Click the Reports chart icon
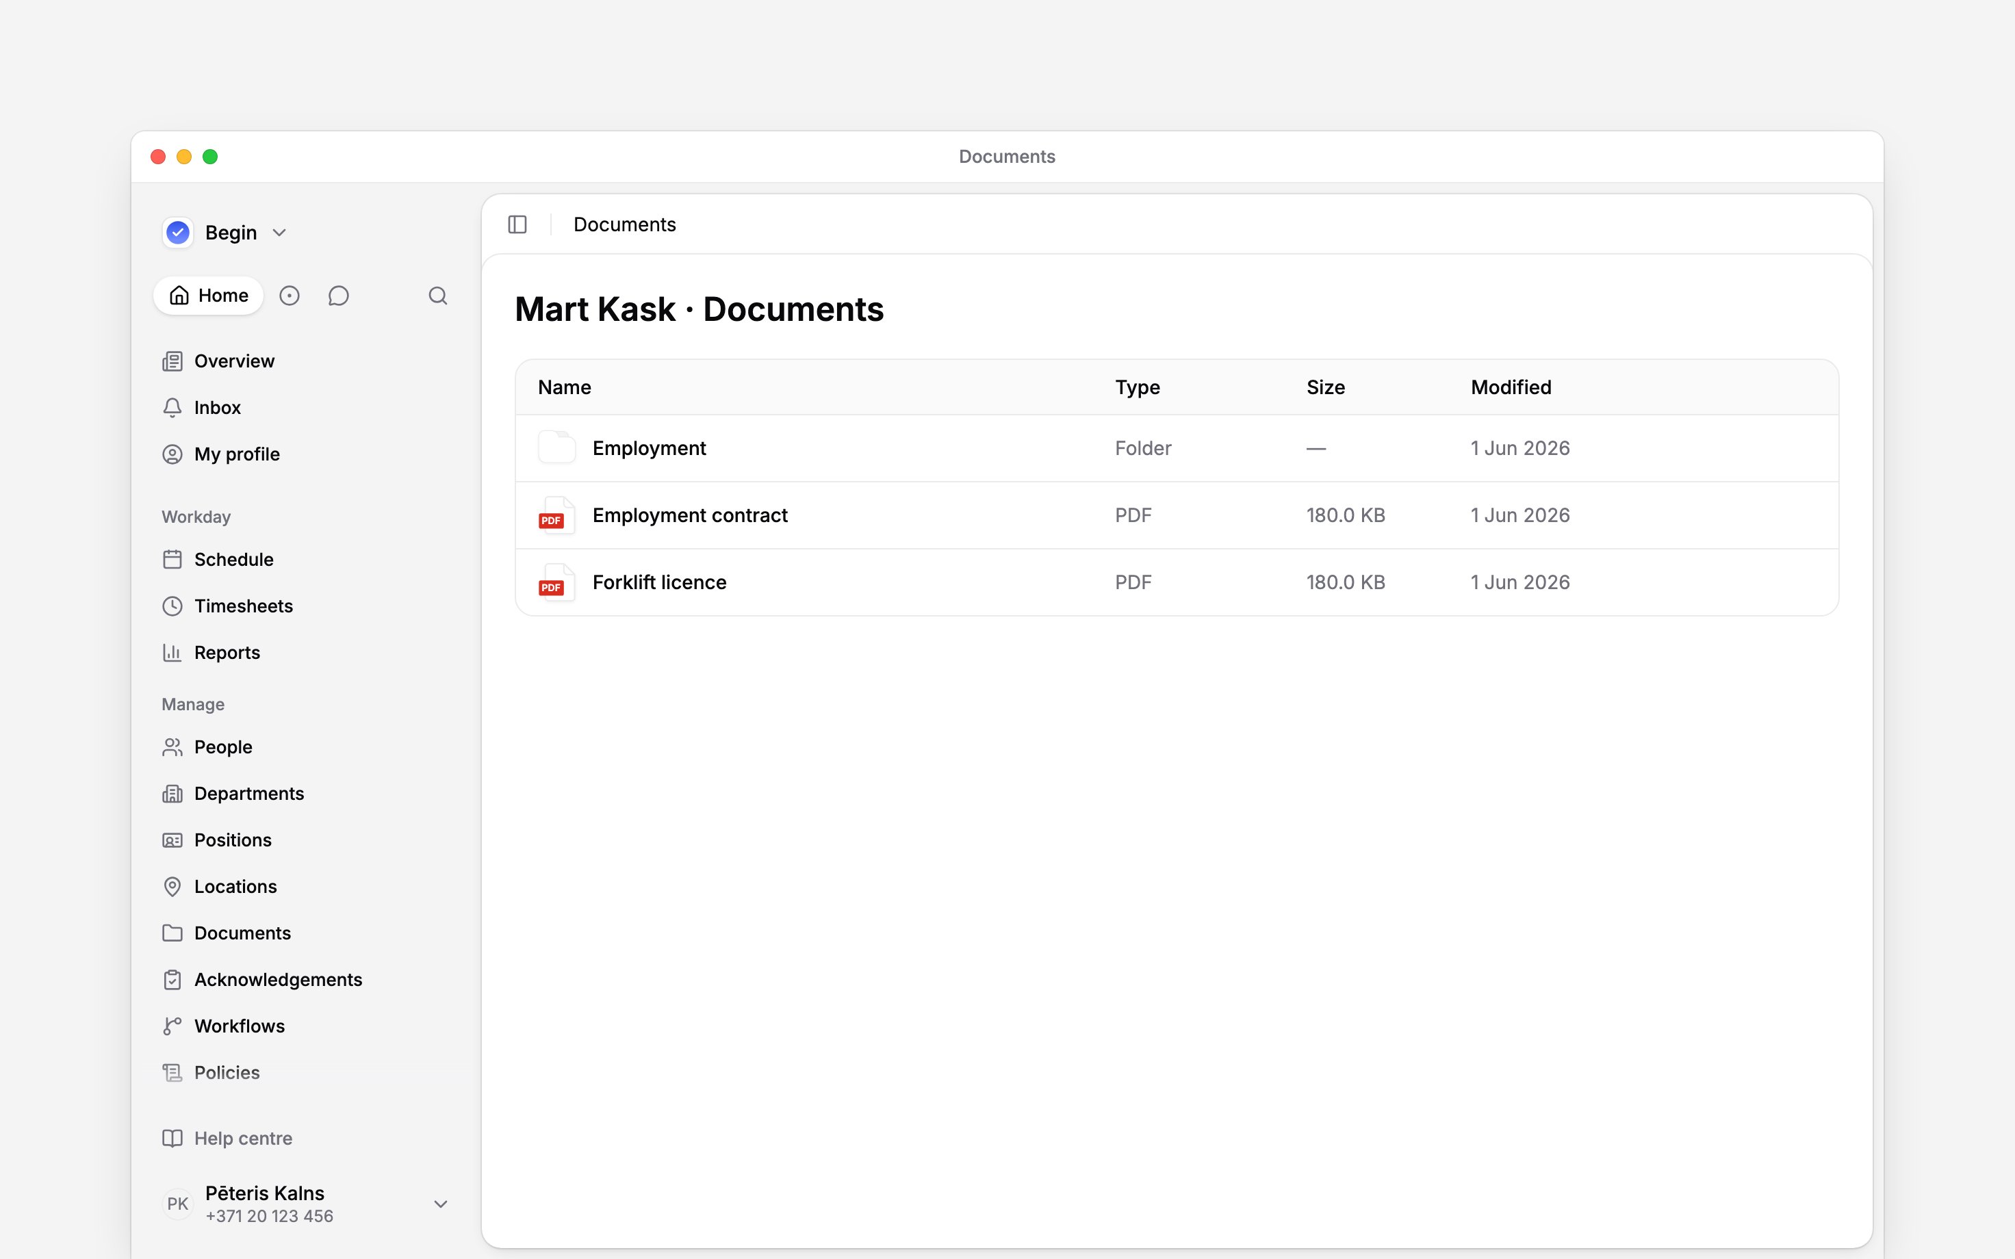 pyautogui.click(x=172, y=653)
